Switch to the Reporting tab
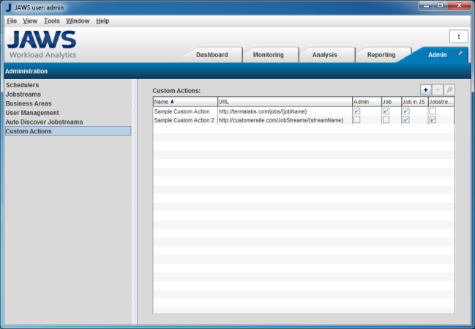The height and width of the screenshot is (329, 475). pyautogui.click(x=381, y=55)
